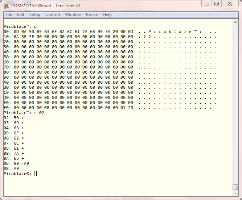The width and height of the screenshot is (242, 200).
Task: Click the '™' character in ASCII column
Action: [196, 32]
